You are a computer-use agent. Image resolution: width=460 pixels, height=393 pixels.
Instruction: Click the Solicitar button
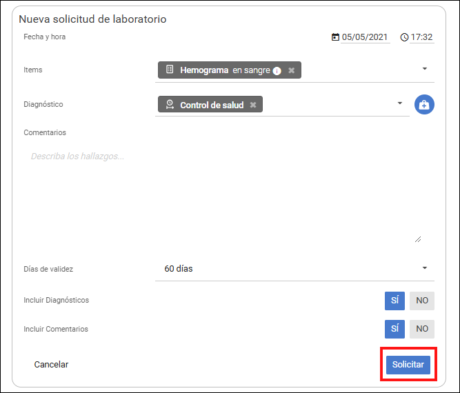click(408, 365)
